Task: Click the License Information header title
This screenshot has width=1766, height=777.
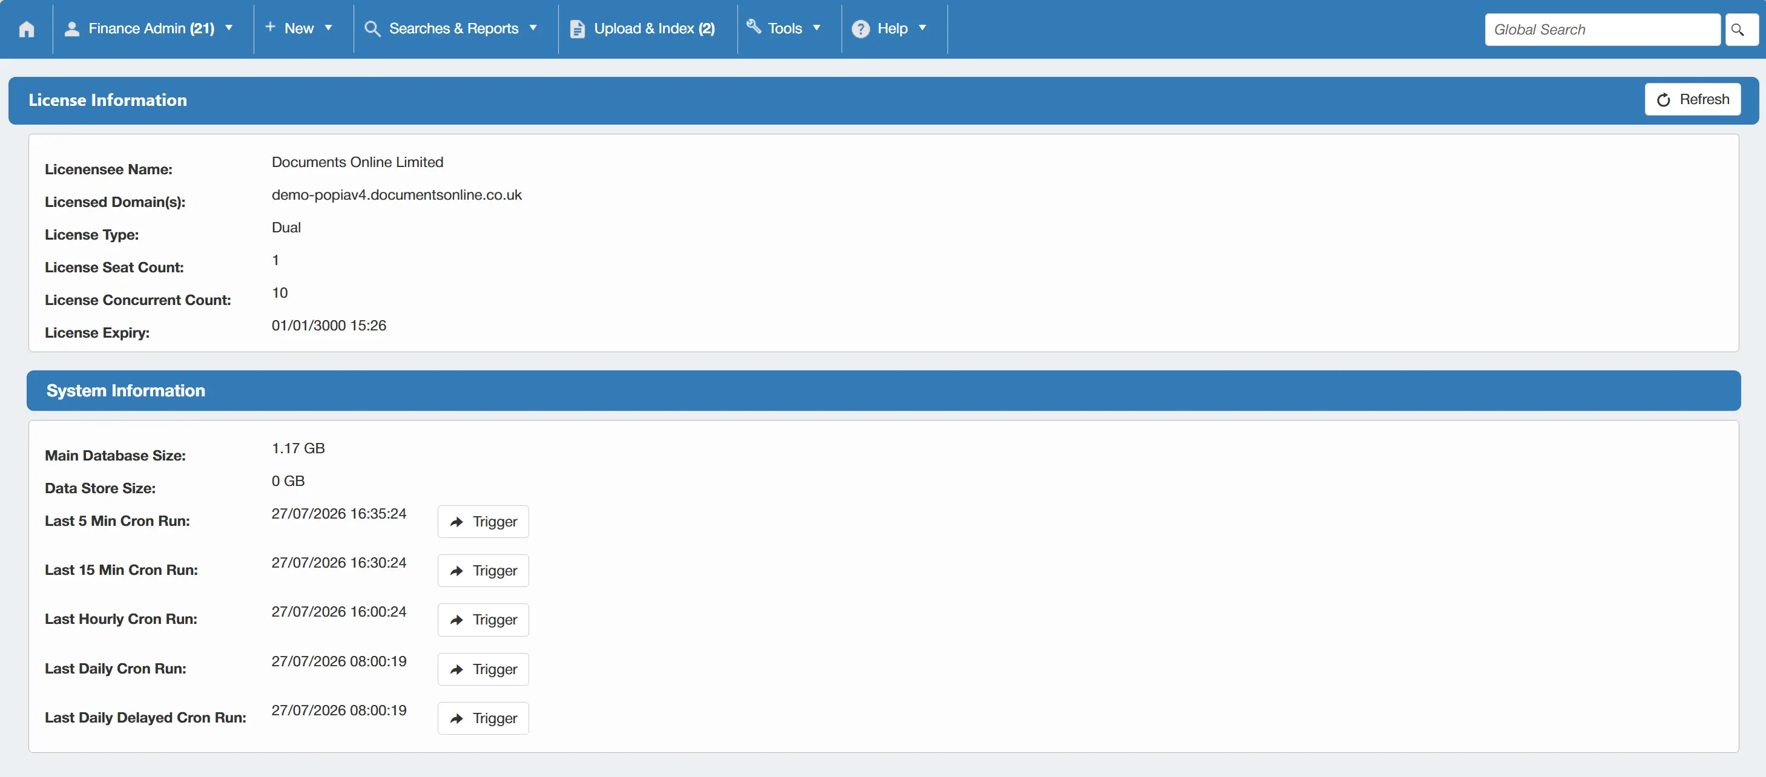Action: [108, 100]
